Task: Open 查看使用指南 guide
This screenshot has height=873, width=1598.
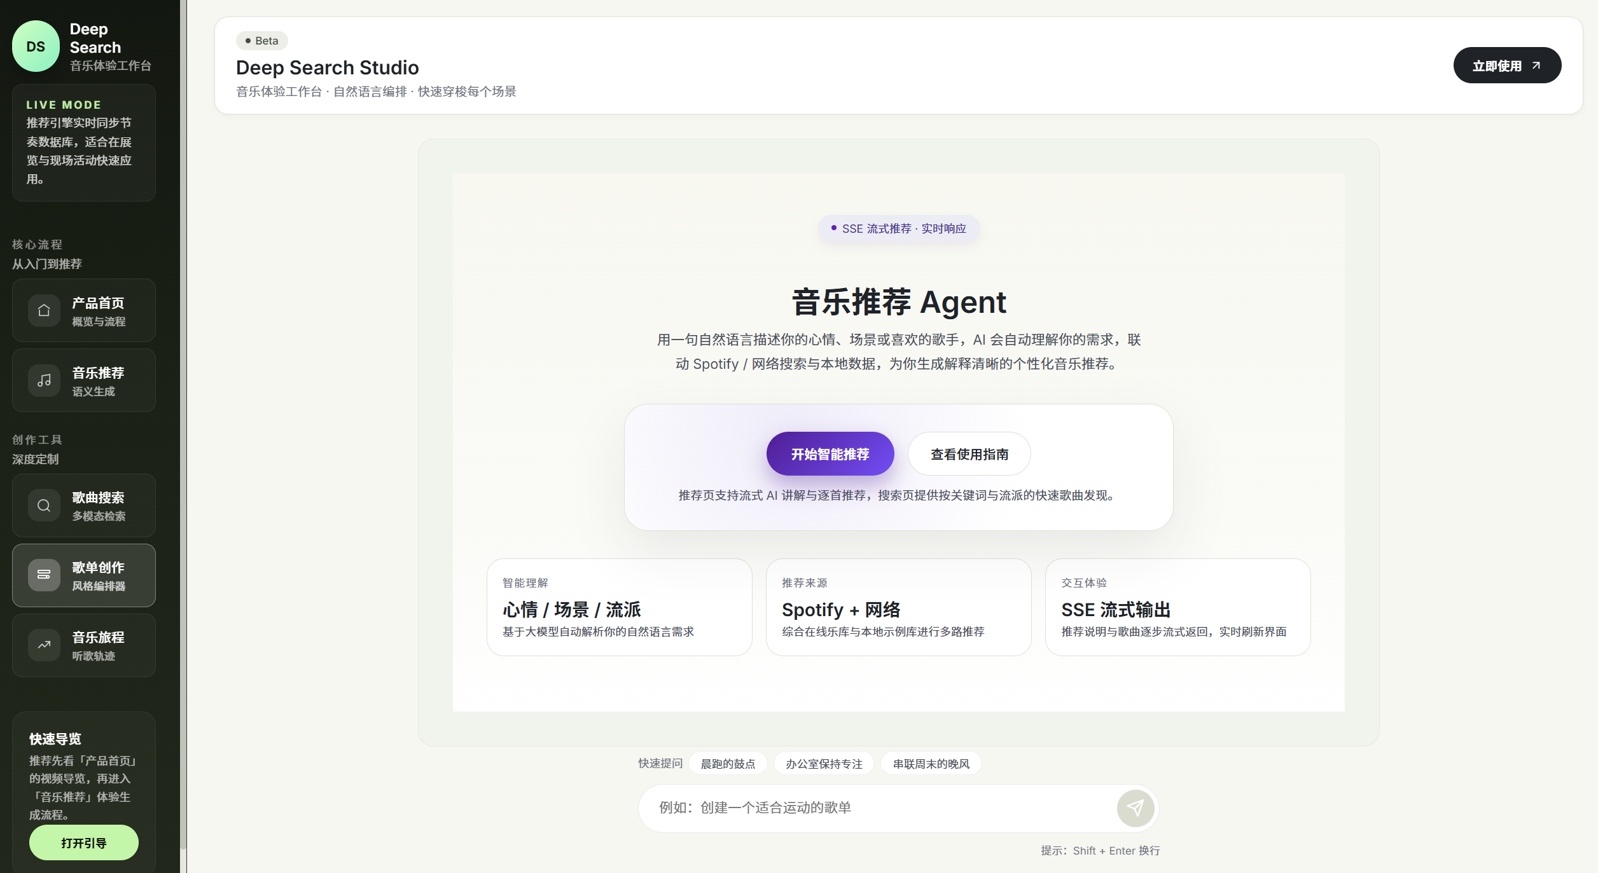Action: click(969, 453)
